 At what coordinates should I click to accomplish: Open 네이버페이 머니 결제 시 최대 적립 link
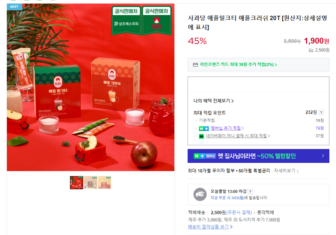(x=238, y=136)
